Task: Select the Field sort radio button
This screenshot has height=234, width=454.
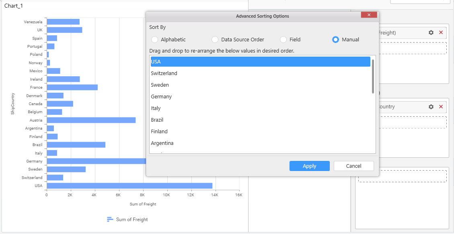Action: point(283,40)
